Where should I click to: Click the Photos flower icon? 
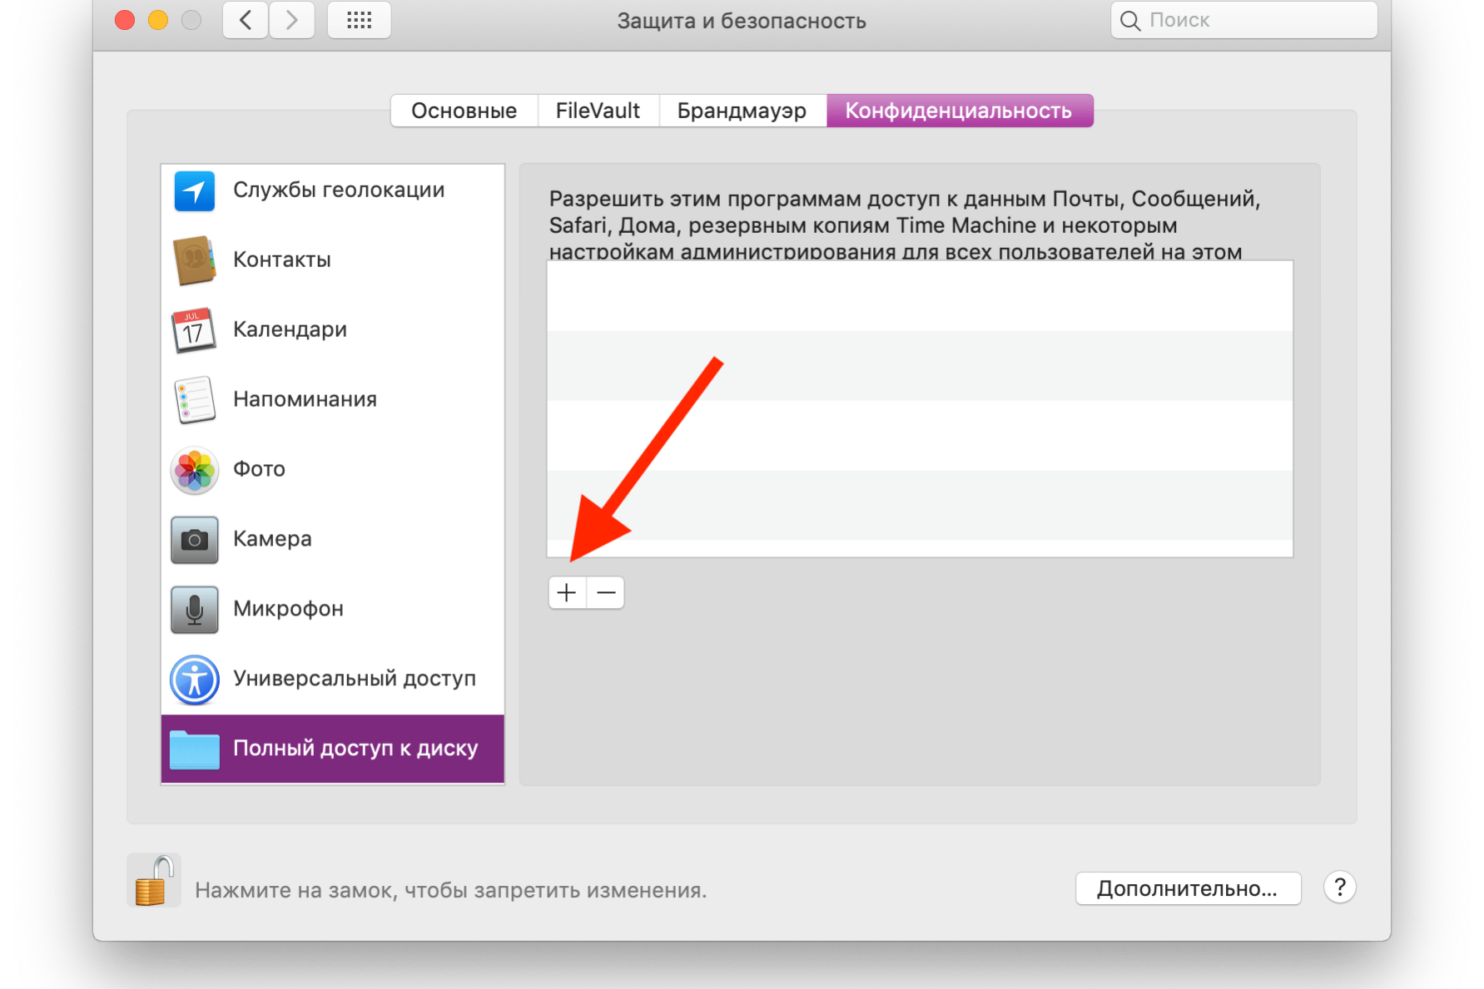pos(194,470)
